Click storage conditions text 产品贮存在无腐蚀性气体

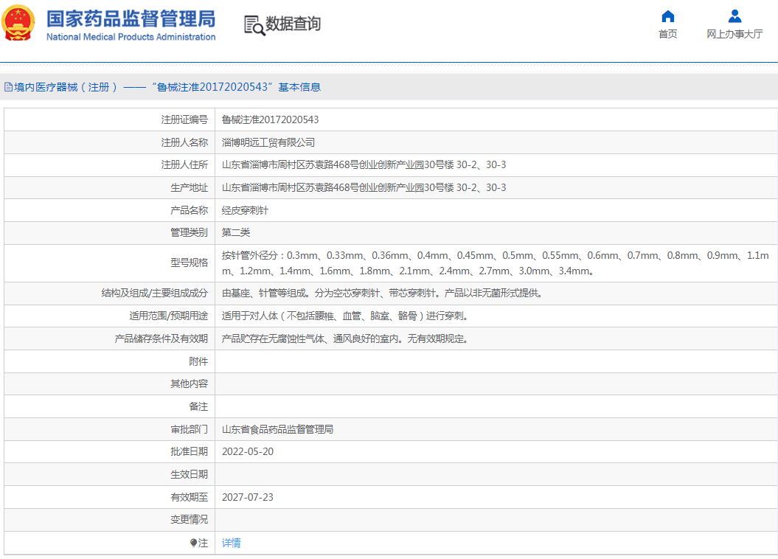click(345, 338)
